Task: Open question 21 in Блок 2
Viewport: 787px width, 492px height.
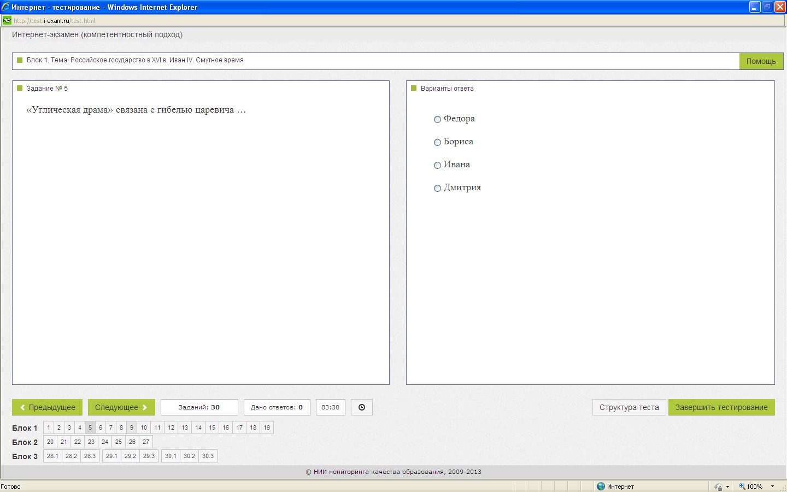Action: (x=64, y=442)
